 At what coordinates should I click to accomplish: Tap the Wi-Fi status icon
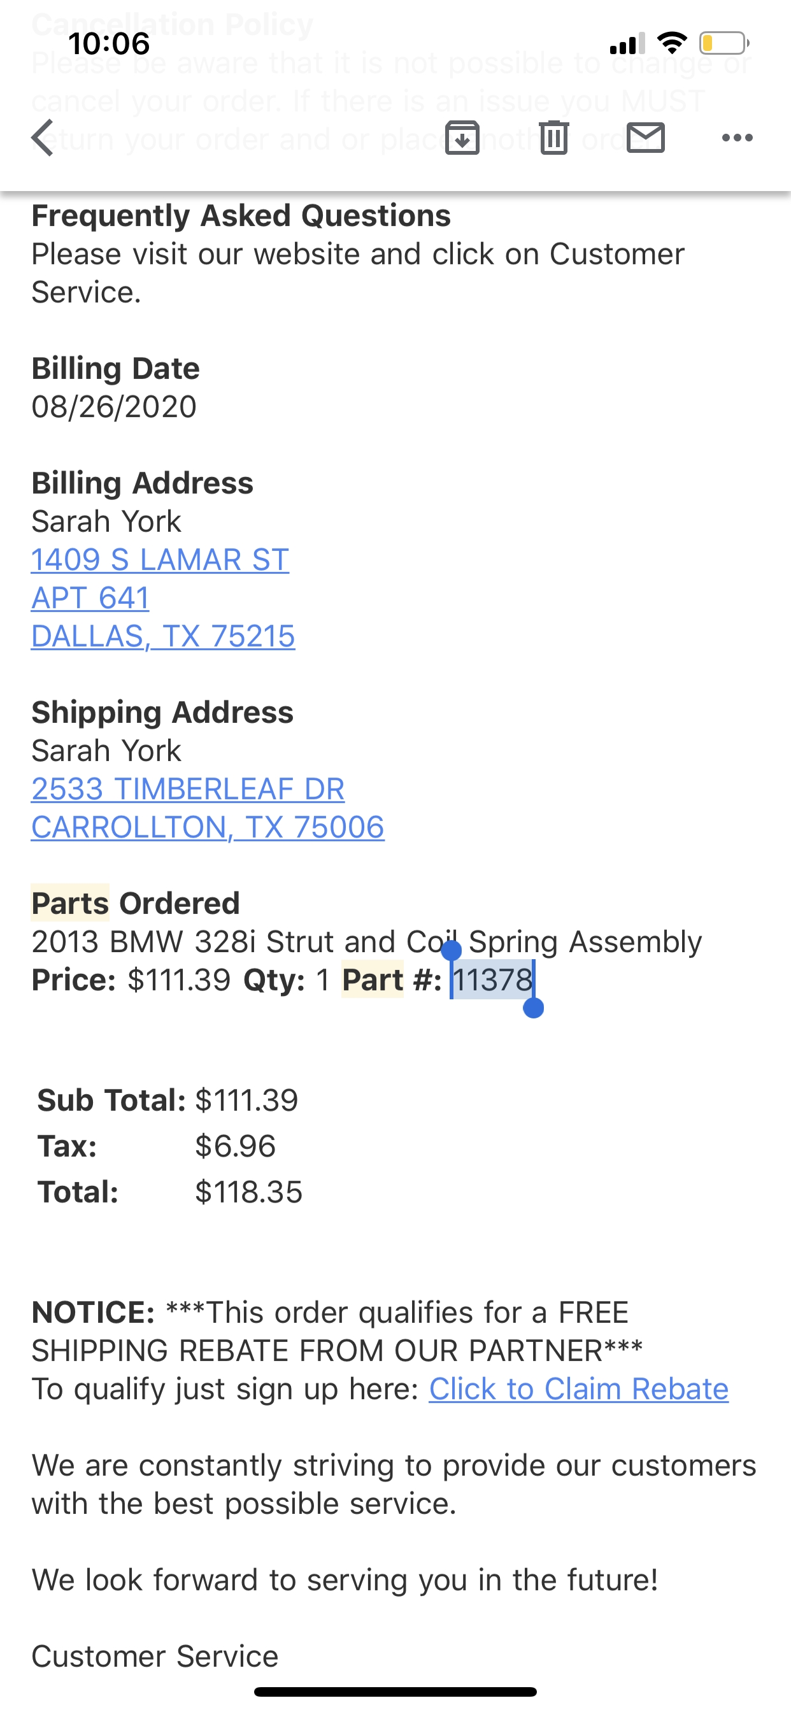[671, 44]
